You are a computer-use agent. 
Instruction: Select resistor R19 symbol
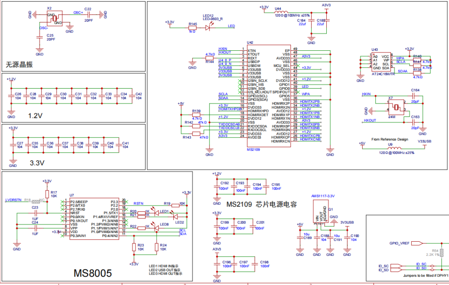coord(175,206)
